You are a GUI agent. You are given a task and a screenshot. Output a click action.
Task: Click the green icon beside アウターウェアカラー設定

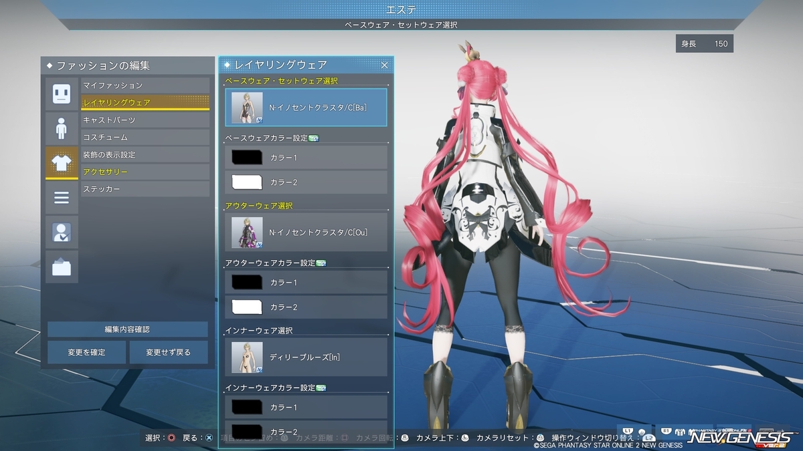[x=320, y=263]
